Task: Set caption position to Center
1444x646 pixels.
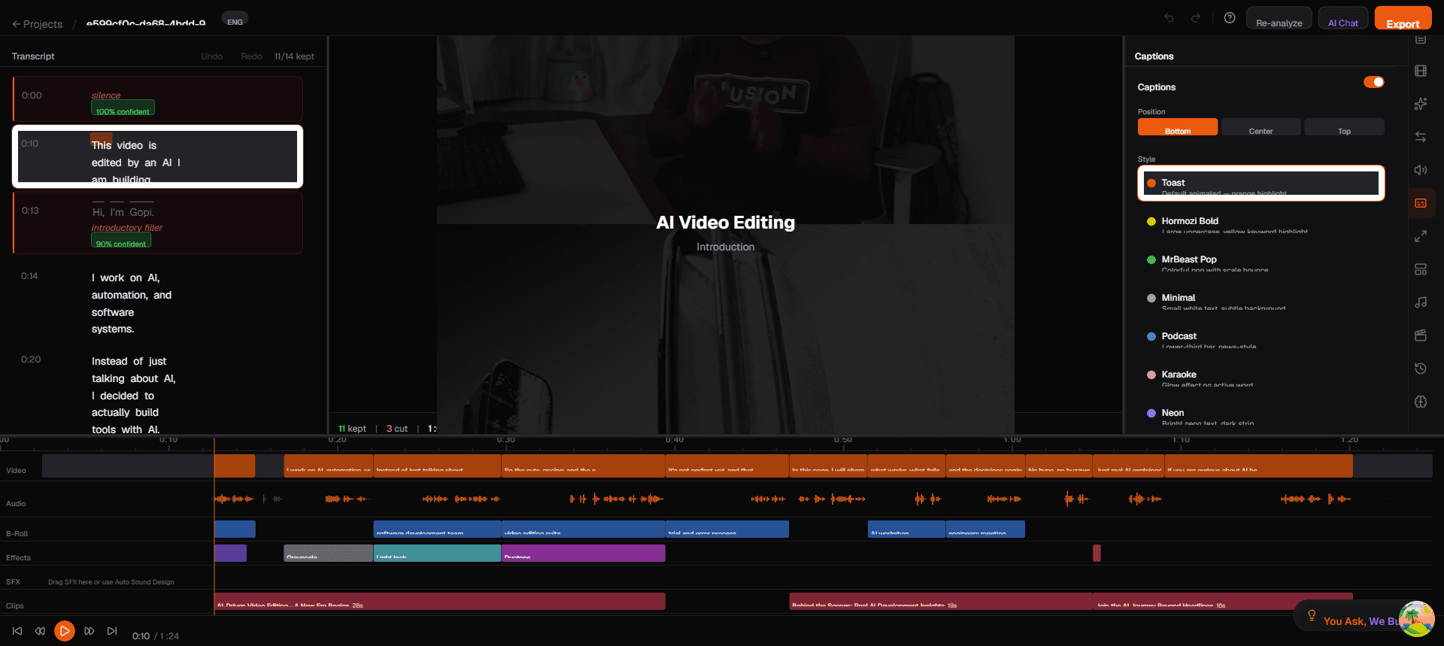Action: pos(1260,128)
